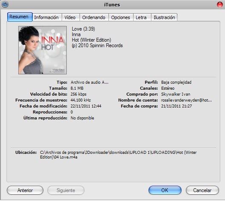The width and height of the screenshot is (225, 201).
Task: Click the Perfil value "Baja complejidad"
Action: click(176, 82)
